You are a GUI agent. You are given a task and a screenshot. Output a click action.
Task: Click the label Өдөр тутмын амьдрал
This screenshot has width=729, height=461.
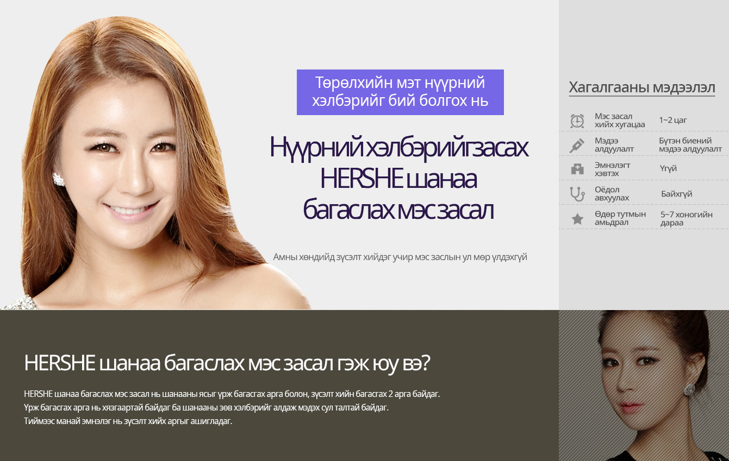pyautogui.click(x=620, y=218)
